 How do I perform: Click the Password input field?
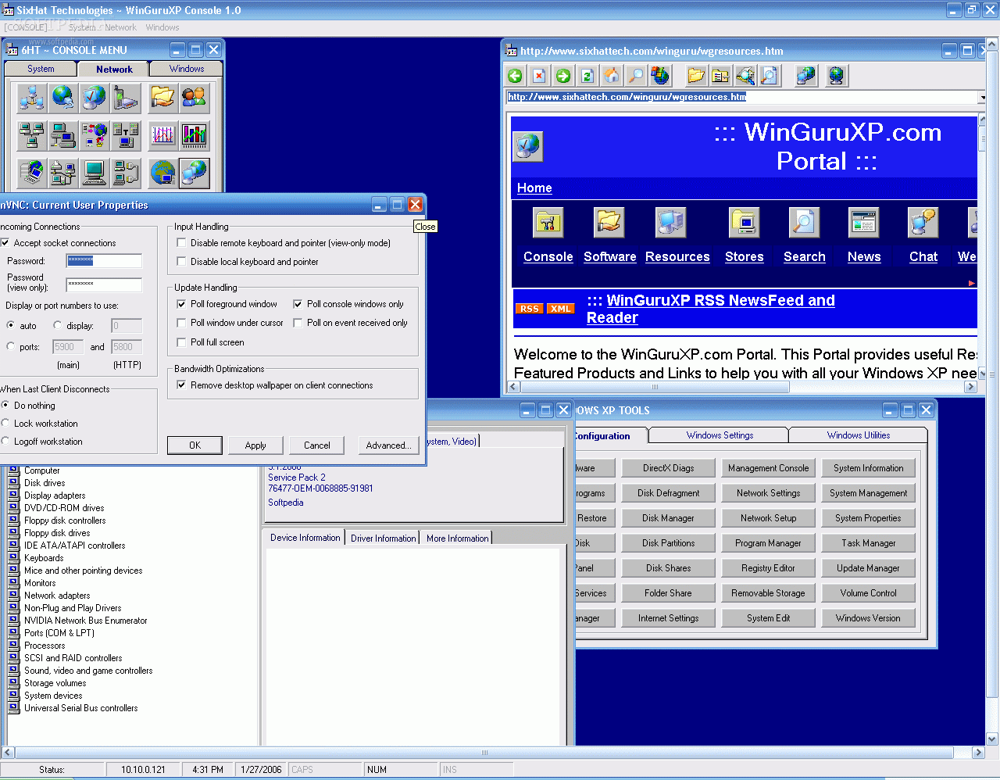[104, 261]
